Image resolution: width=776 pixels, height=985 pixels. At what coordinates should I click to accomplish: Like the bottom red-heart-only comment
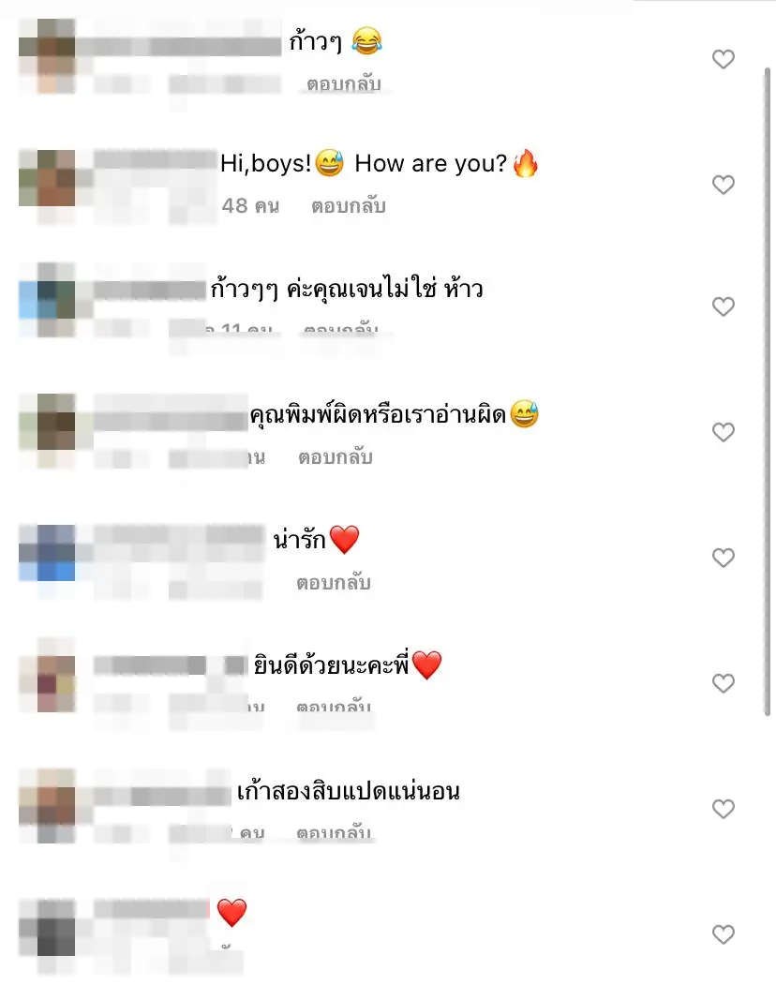point(724,934)
